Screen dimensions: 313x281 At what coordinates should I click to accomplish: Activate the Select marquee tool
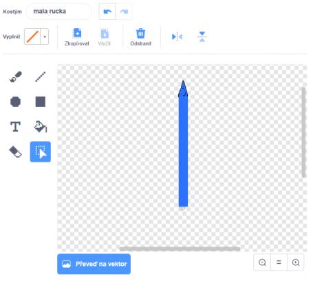point(41,152)
